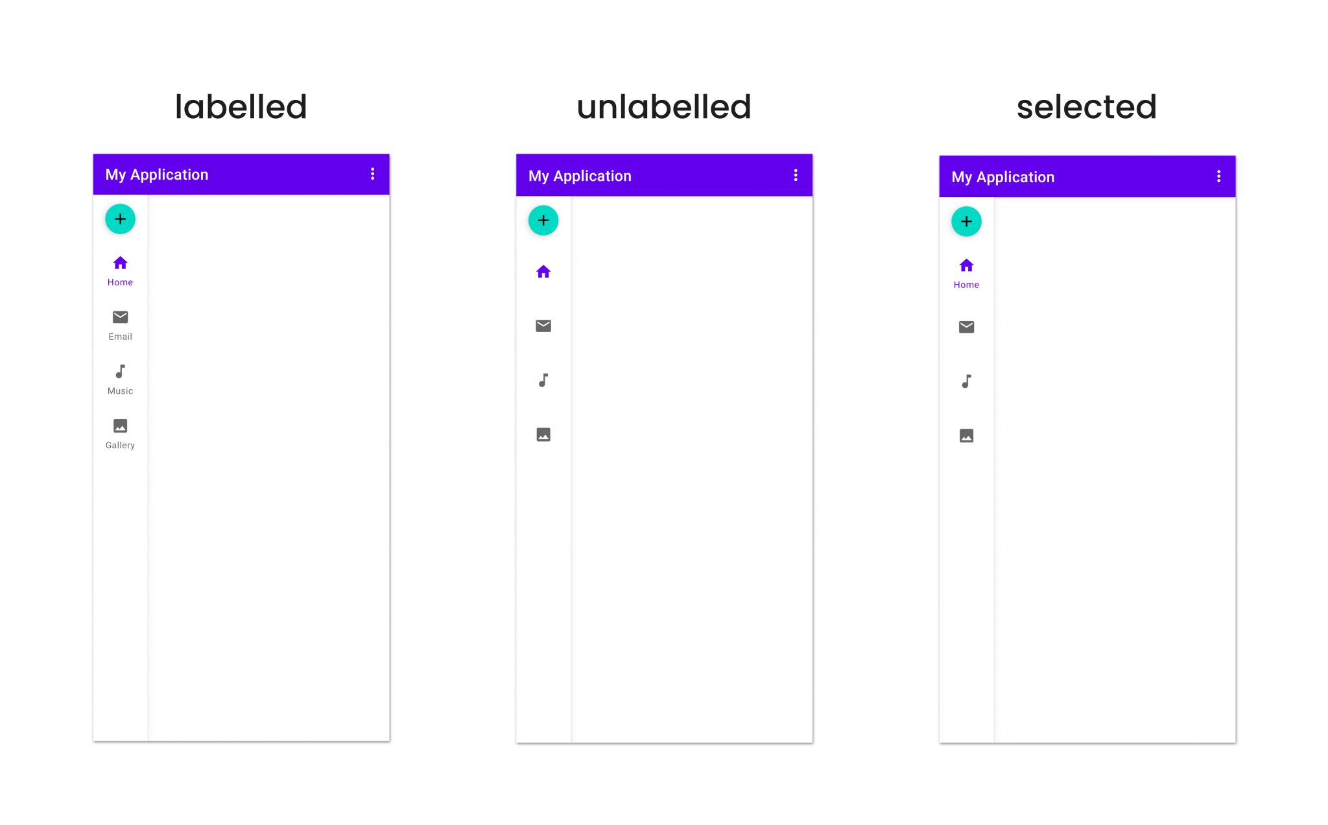
Task: Open Gallery in the labelled navigation rail
Action: 120,433
